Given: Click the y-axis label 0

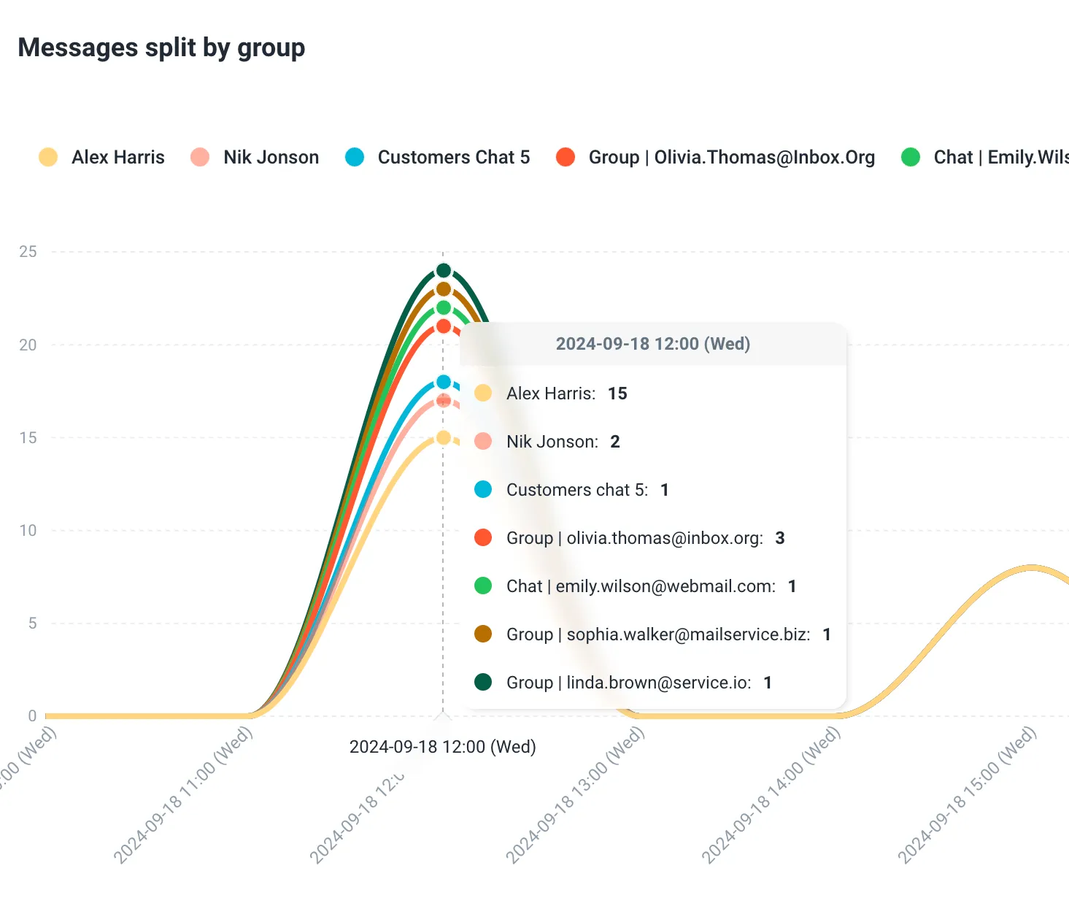Looking at the screenshot, I should click(x=32, y=715).
